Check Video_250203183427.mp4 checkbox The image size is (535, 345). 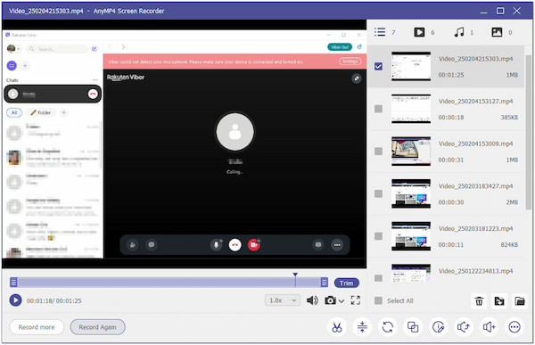pos(378,193)
